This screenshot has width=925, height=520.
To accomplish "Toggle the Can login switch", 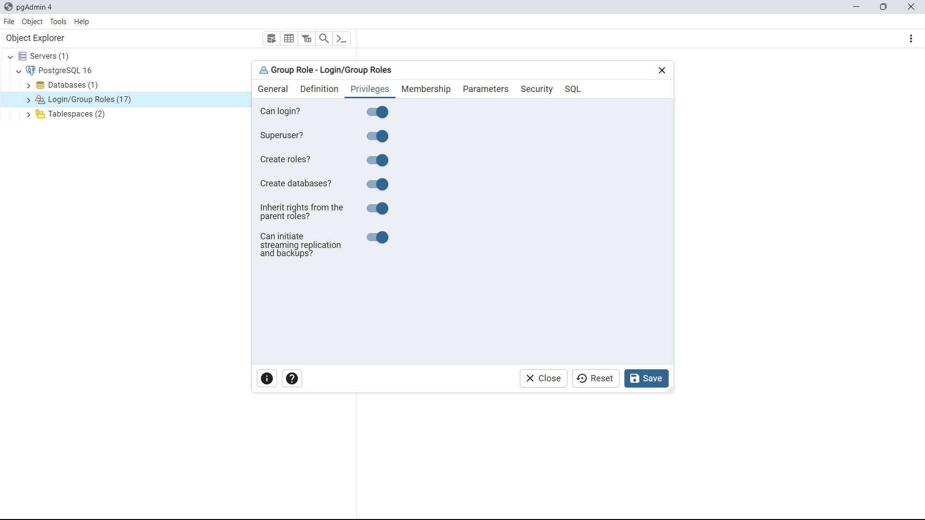I will click(x=377, y=112).
